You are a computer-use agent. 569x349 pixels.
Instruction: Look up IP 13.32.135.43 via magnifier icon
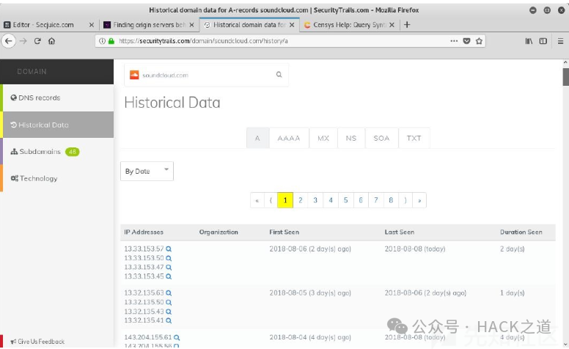click(169, 312)
